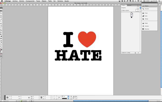Select the Zoom tool in the toolbox
Image resolution: width=162 pixels, height=102 pixels.
click(x=1, y=47)
